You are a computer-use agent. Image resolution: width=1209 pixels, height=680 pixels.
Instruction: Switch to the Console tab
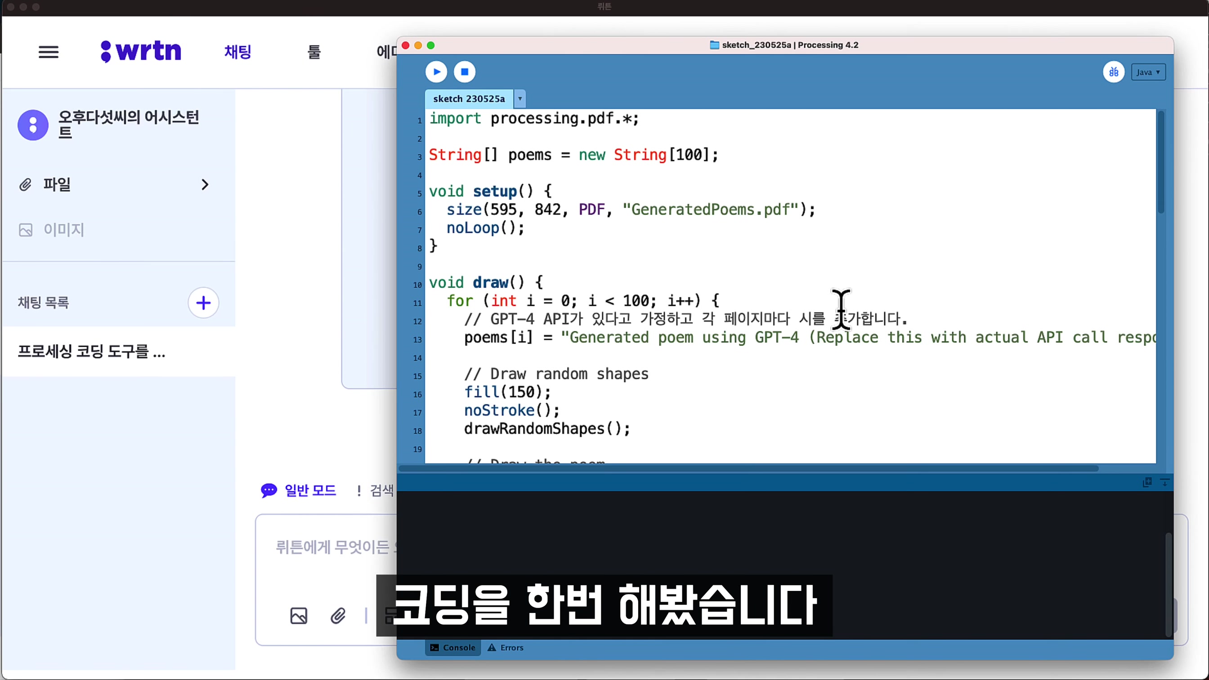pos(453,648)
